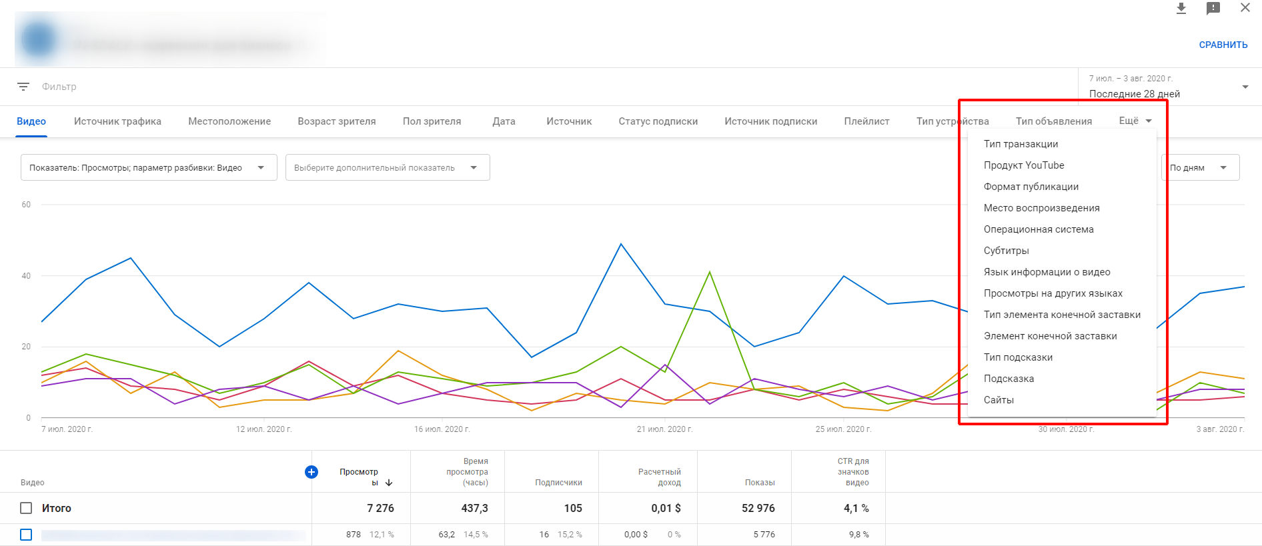Click the СРАВНИТЬ button
Viewport: 1262px width, 546px height.
point(1223,45)
